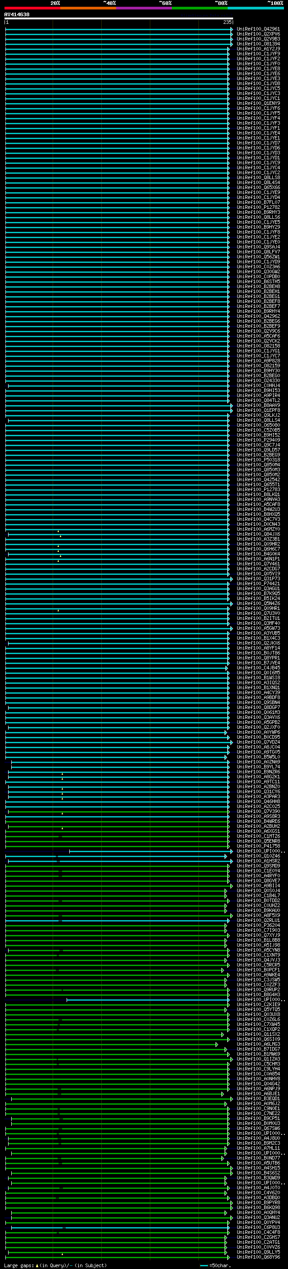The image size is (288, 1269).
Task: Open hit UniRef100_A1Y2J9
Action: click(x=258, y=49)
